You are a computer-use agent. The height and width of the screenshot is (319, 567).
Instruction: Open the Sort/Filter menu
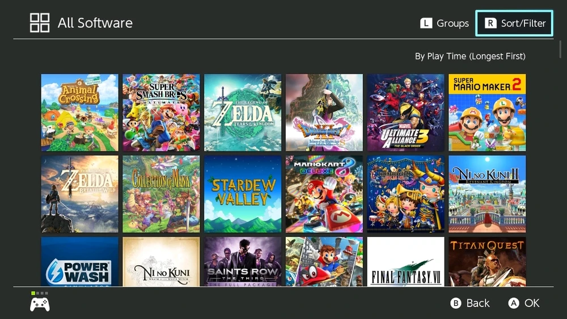pyautogui.click(x=514, y=23)
